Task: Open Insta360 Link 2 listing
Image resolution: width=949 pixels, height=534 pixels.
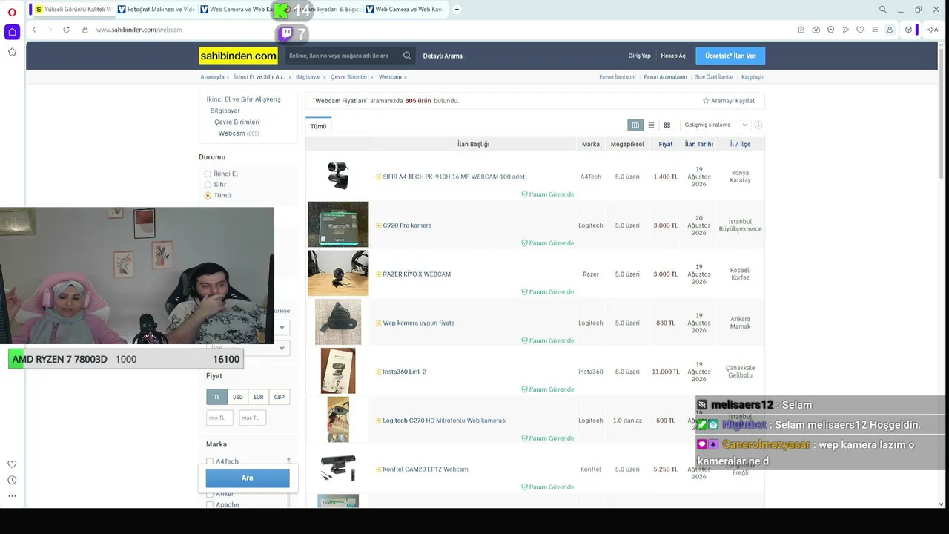Action: [x=404, y=372]
